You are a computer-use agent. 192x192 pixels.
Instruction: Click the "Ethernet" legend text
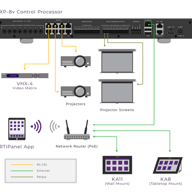click(x=43, y=171)
